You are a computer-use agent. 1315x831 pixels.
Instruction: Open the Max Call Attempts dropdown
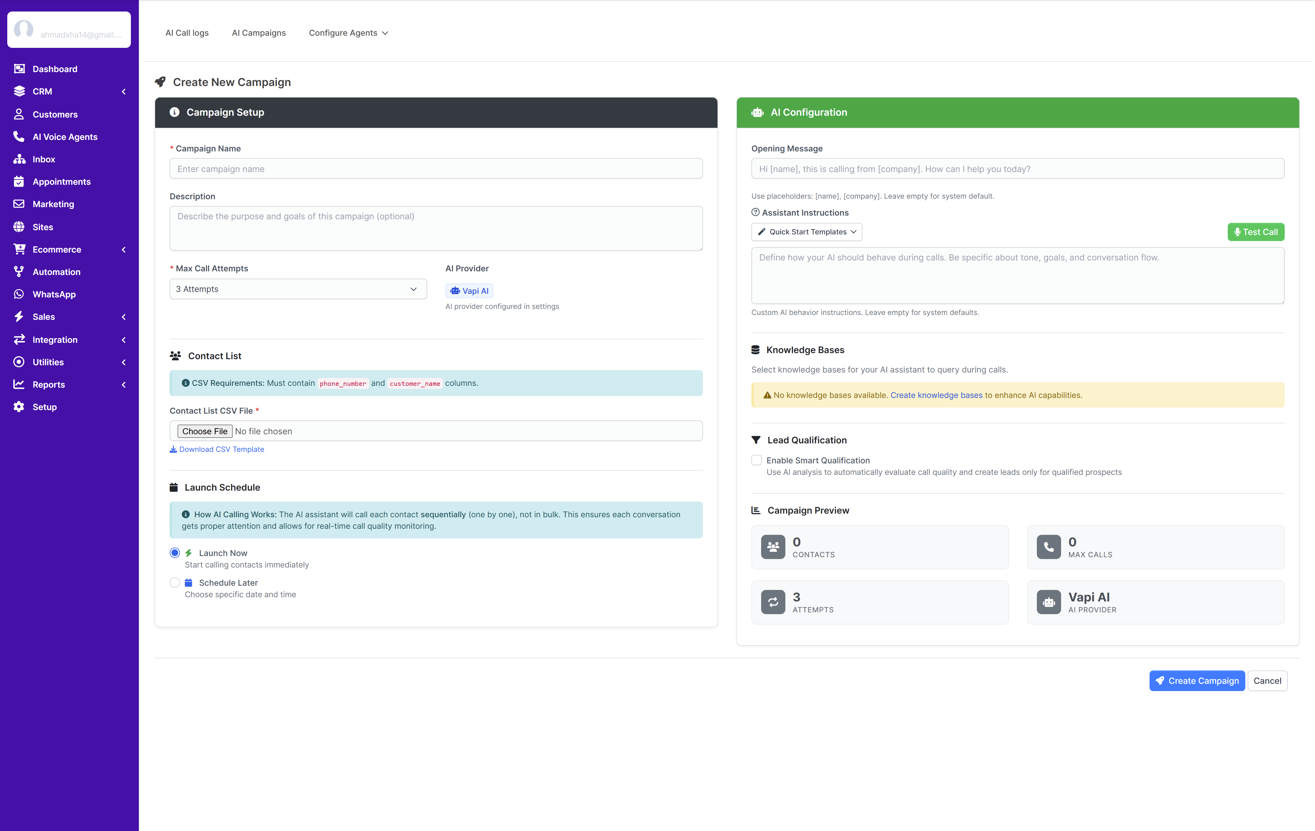pyautogui.click(x=298, y=289)
